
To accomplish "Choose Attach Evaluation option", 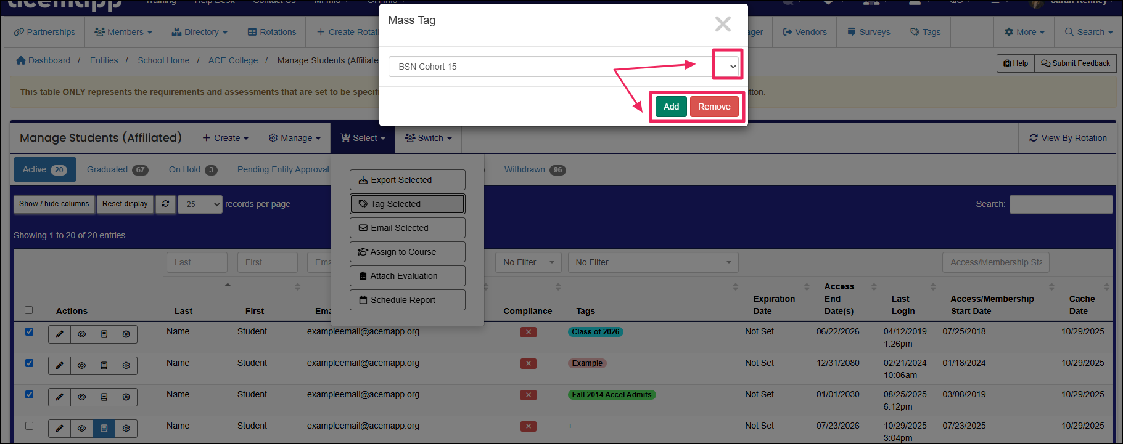I will tap(408, 276).
